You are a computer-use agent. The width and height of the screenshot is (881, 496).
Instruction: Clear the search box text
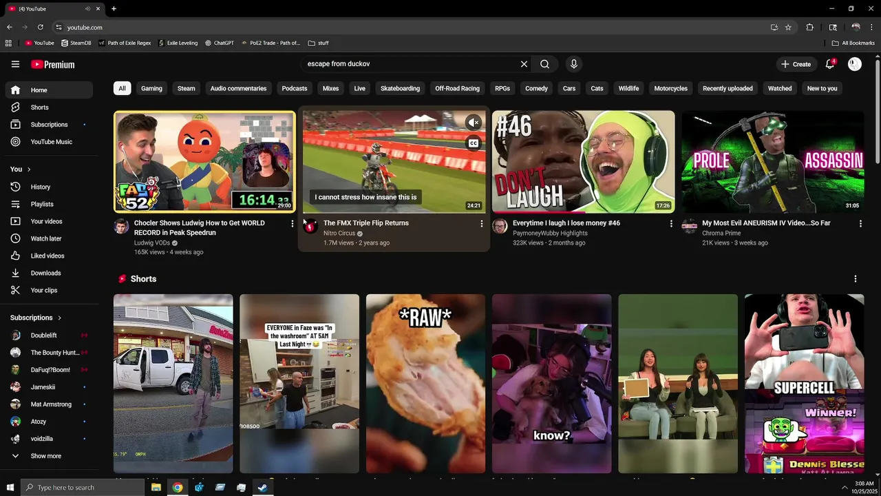(524, 64)
